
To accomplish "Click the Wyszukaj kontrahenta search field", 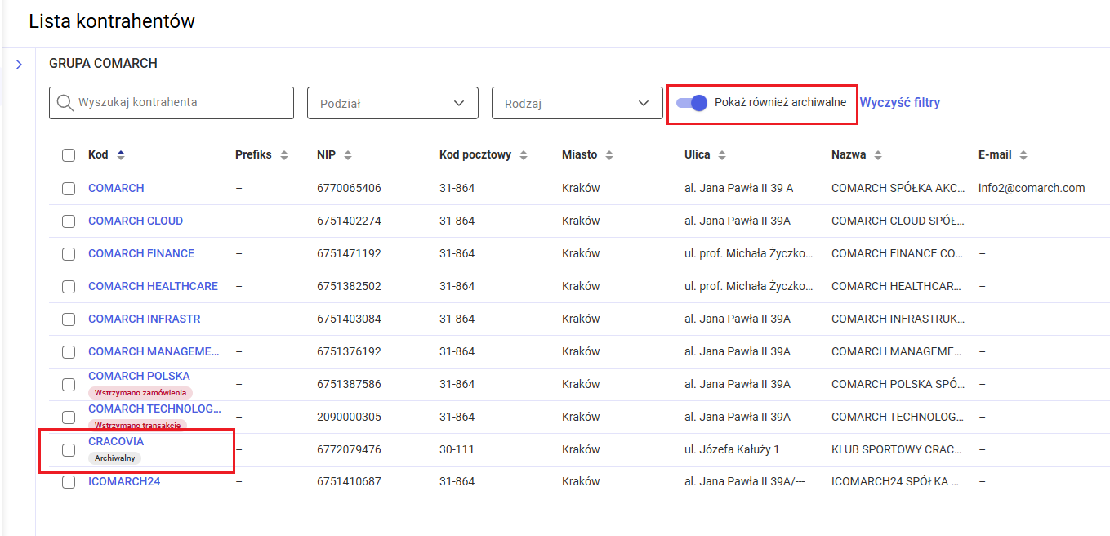I will [172, 103].
